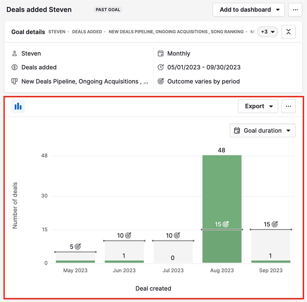
Task: Click the calendar icon inside the Goal duration control
Action: tap(237, 130)
